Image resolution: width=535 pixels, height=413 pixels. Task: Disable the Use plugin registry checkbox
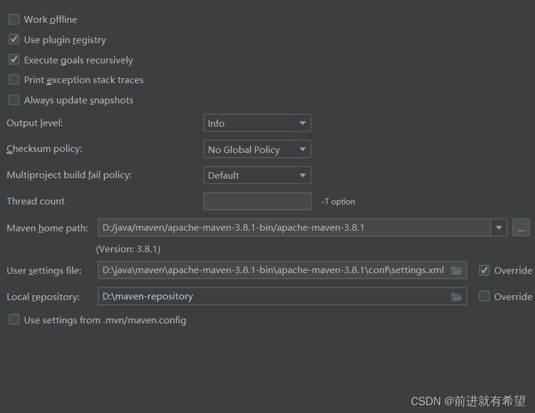pos(14,39)
